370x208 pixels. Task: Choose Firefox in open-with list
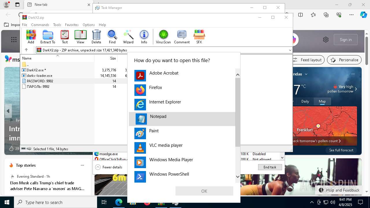pyautogui.click(x=182, y=90)
